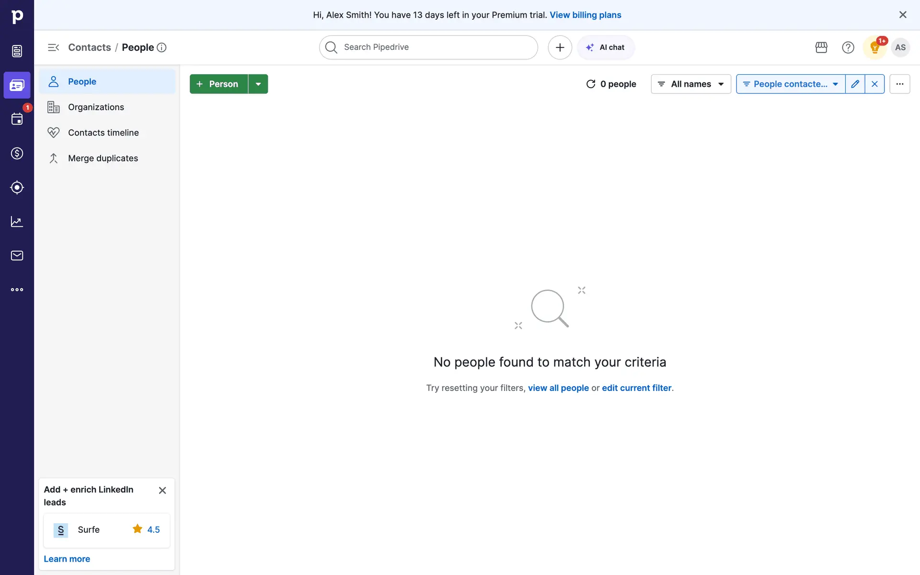This screenshot has width=920, height=575.
Task: Open Activities calendar icon with badge
Action: [x=17, y=119]
